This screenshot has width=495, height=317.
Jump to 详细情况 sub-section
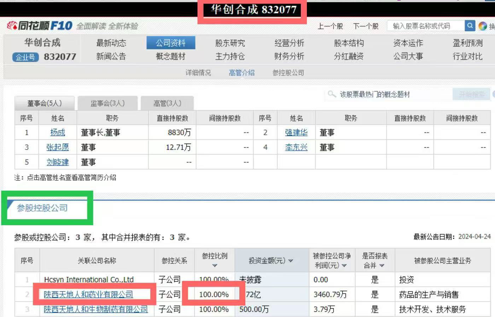point(198,73)
